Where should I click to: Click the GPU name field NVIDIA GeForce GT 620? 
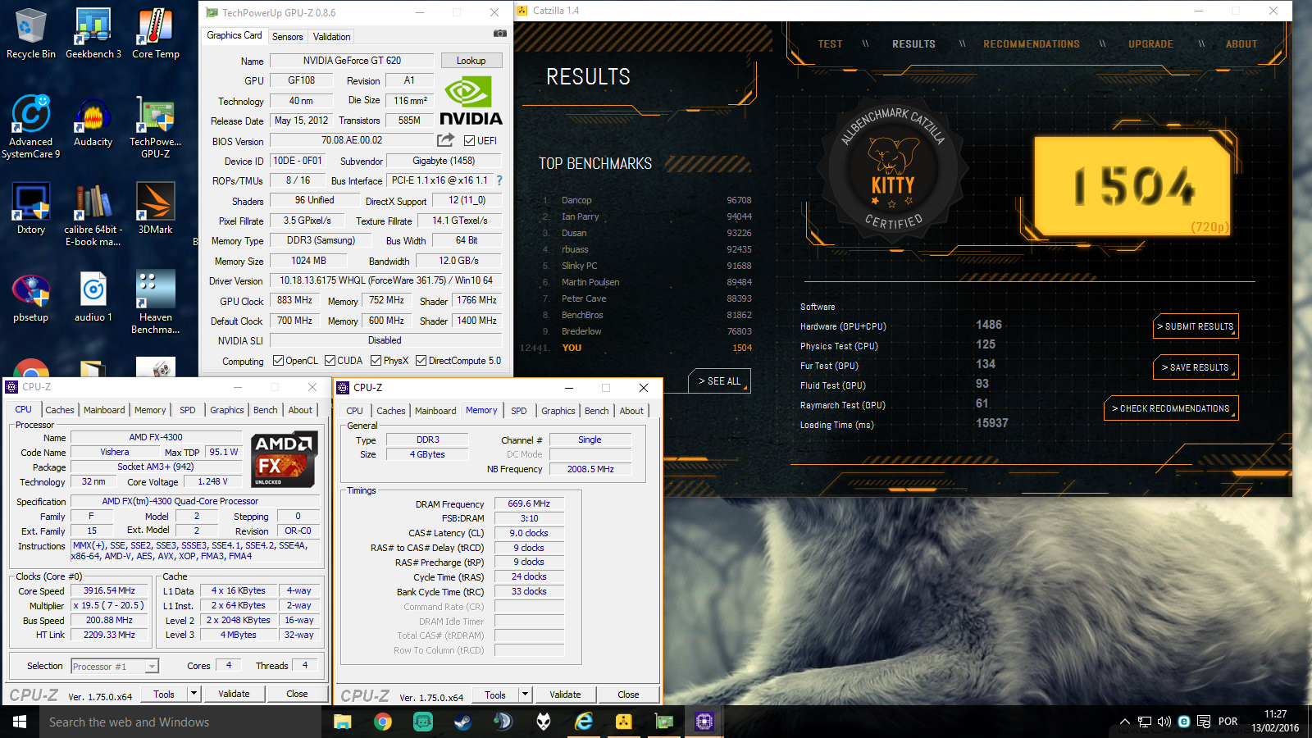tap(352, 61)
